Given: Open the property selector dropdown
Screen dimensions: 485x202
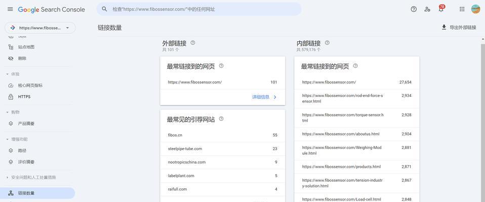Looking at the screenshot, I should [x=40, y=28].
